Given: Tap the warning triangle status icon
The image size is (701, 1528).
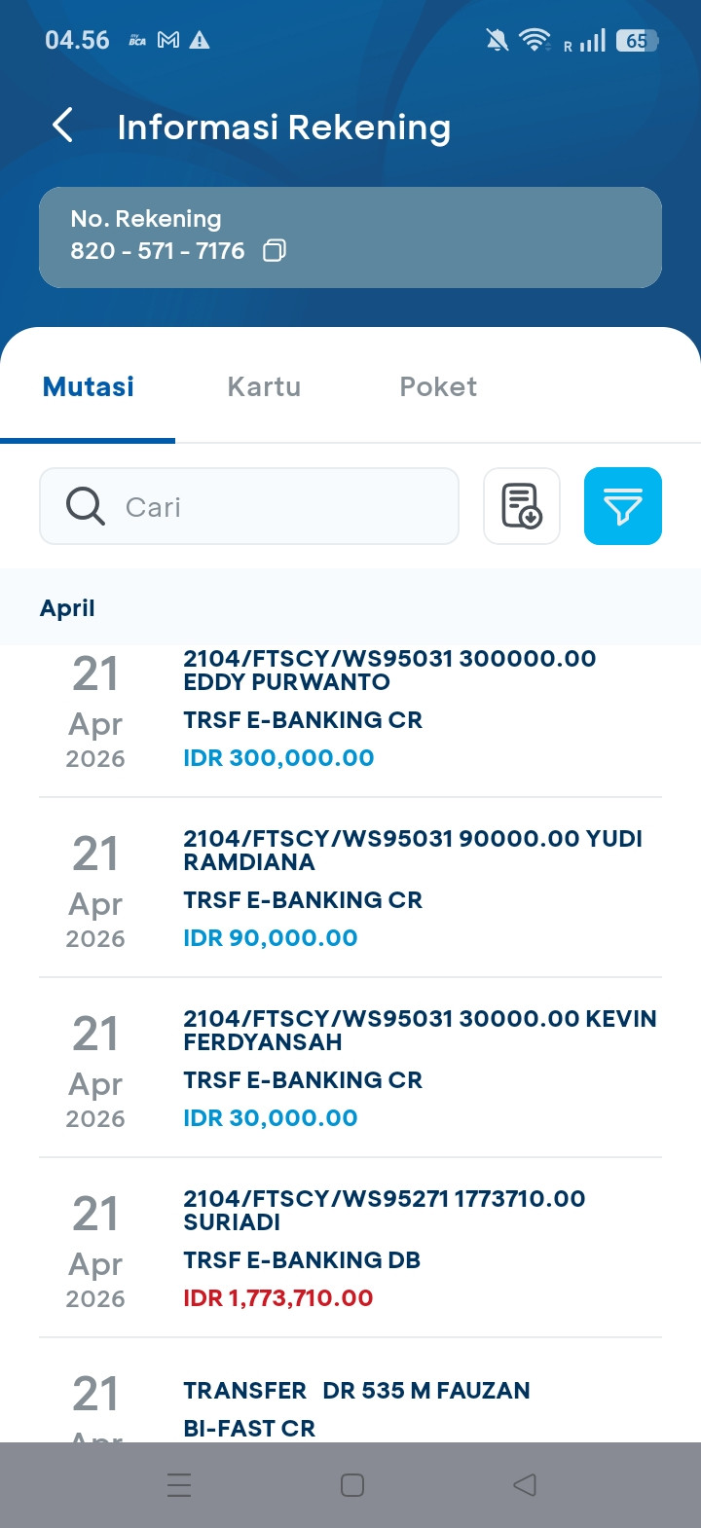Looking at the screenshot, I should [x=200, y=40].
